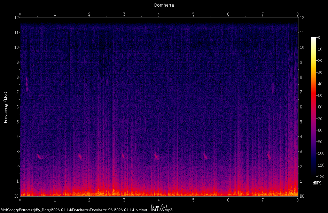Click the dBFS unit label
Viewport: 328px width, 213px height.
(x=317, y=183)
